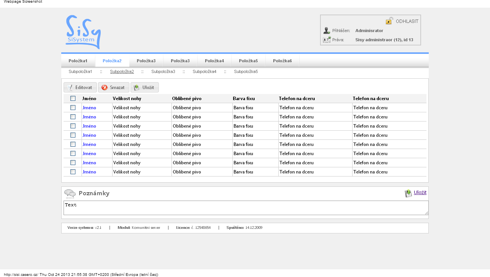This screenshot has height=277, width=490.
Task: Open the Položka1 menu tab
Action: (78, 61)
